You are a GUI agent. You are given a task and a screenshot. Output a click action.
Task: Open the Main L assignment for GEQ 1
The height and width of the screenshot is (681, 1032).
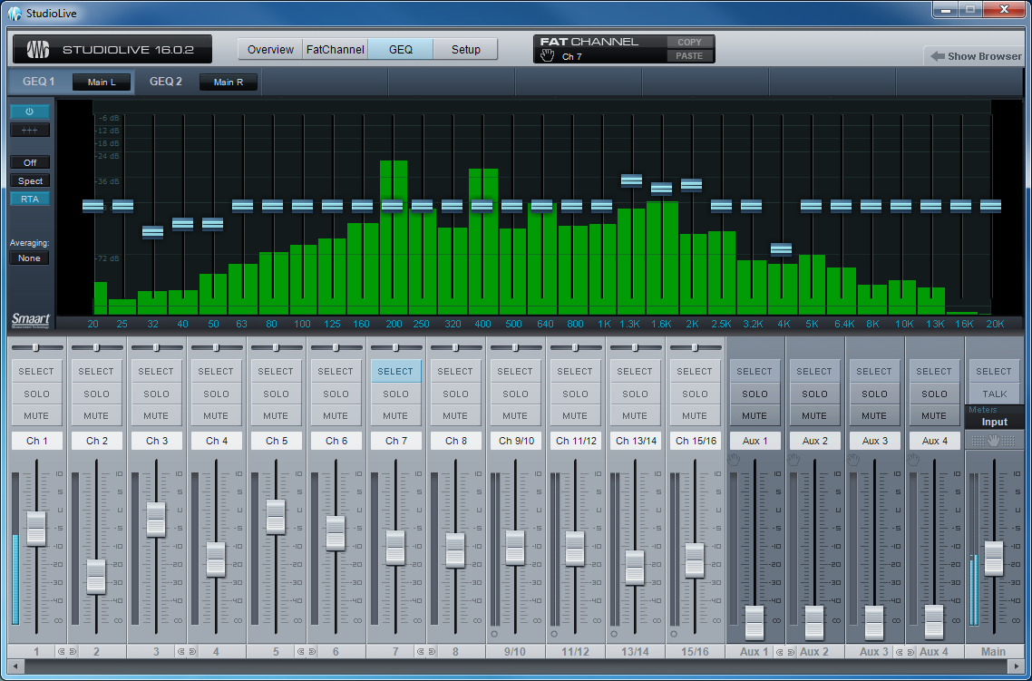(x=102, y=83)
